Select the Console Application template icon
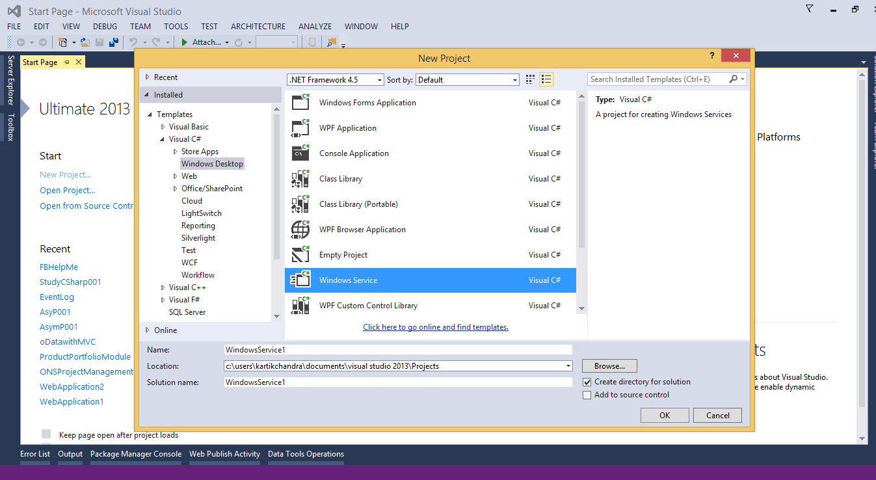Screen dimensions: 876x480 tap(300, 153)
